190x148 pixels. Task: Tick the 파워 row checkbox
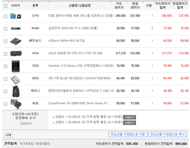[5, 104]
